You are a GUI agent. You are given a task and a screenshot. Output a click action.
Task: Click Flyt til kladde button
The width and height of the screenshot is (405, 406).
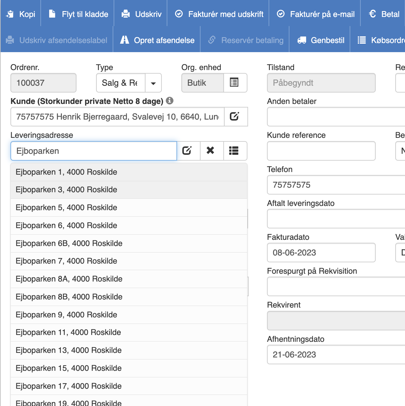77,14
